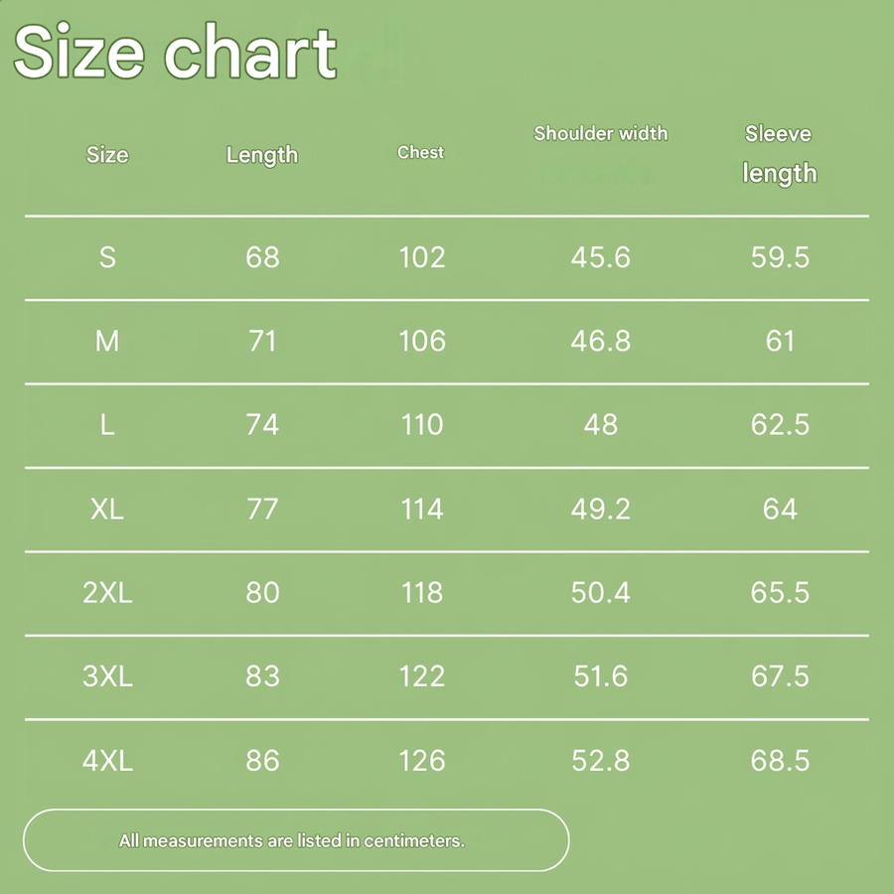Select the Length column header

click(262, 155)
